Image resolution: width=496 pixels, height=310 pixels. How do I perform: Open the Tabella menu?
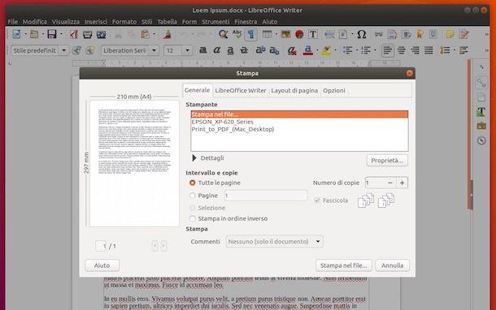(x=167, y=22)
